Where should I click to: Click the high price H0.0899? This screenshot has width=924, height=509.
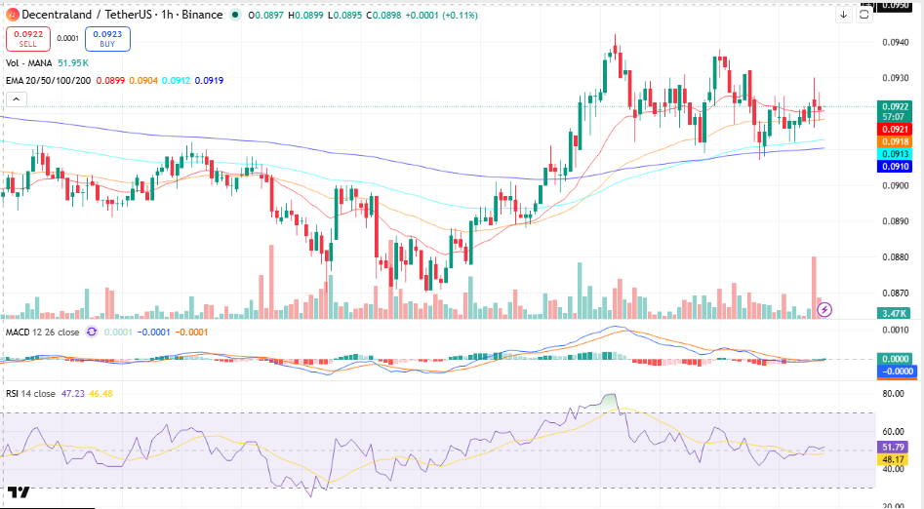point(305,16)
